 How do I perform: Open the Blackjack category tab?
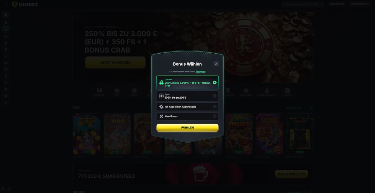(x=246, y=92)
